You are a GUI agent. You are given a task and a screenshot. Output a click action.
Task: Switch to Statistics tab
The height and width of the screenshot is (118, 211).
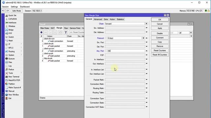(120, 19)
